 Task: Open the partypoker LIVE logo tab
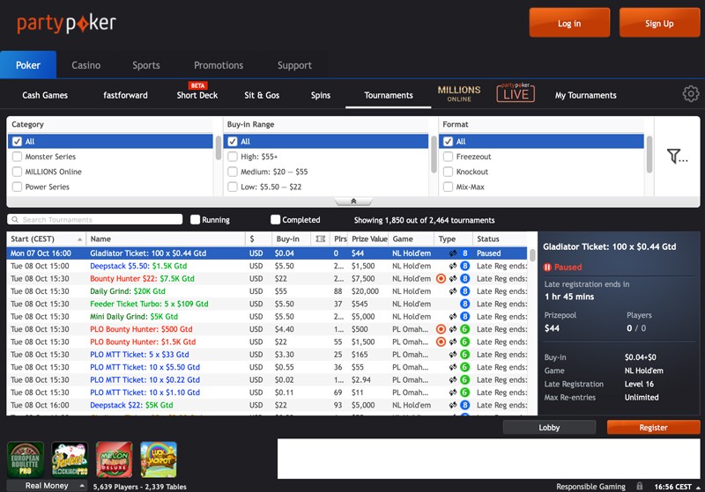pyautogui.click(x=516, y=92)
